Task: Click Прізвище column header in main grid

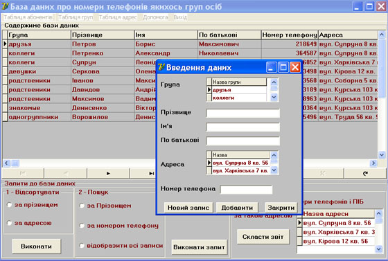Action: [103, 35]
